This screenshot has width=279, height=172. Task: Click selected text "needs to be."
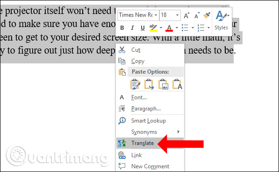coord(212,50)
